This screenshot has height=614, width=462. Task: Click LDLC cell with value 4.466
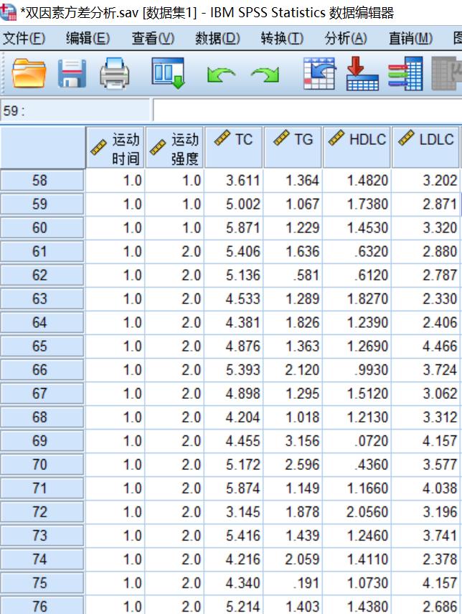click(x=426, y=346)
